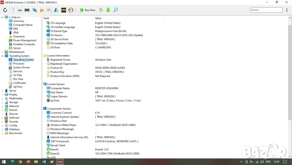This screenshot has width=292, height=165.
Task: Click the volume icon in system tray
Action: click(x=262, y=162)
